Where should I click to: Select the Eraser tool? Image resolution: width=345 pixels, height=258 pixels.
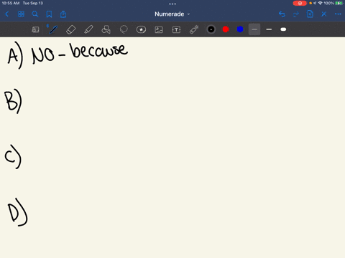point(70,29)
